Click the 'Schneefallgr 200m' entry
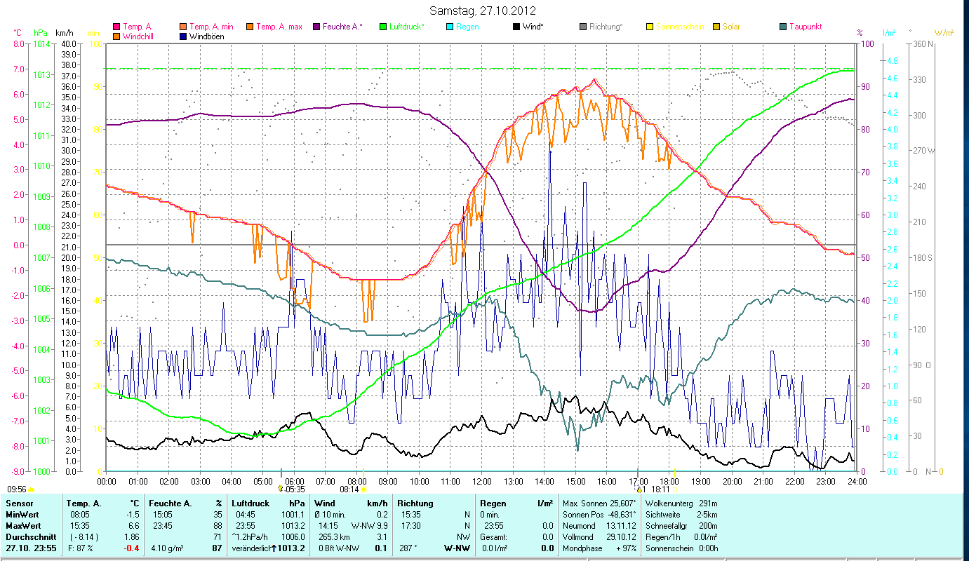The image size is (969, 561). pos(681,526)
